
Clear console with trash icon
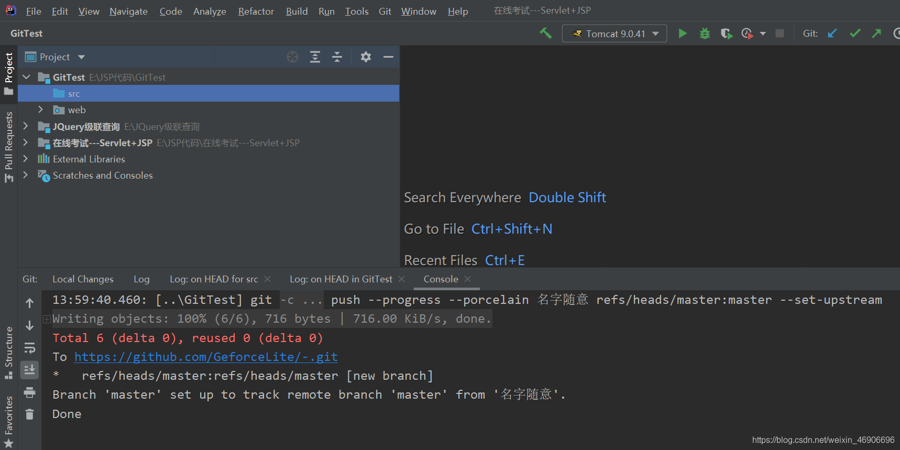[x=30, y=414]
